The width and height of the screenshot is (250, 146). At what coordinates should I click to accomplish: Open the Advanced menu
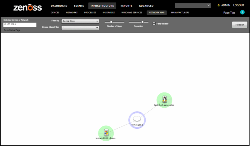[146, 6]
